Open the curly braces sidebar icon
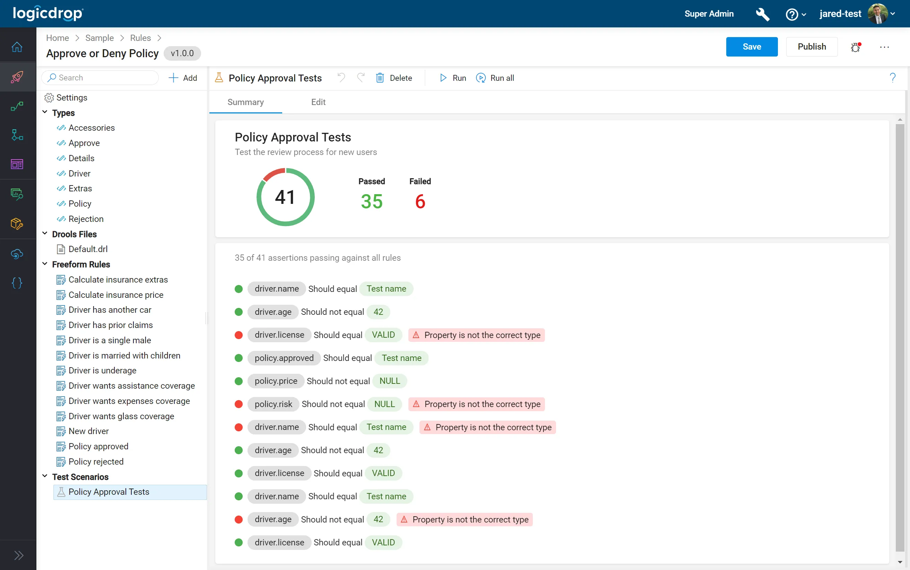This screenshot has width=910, height=570. 17,283
